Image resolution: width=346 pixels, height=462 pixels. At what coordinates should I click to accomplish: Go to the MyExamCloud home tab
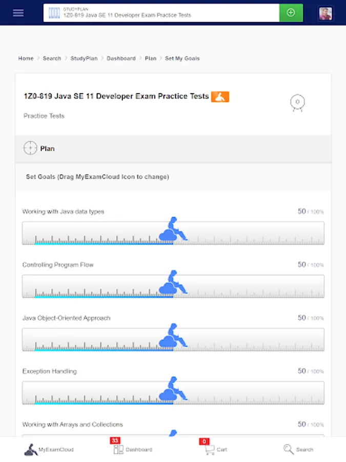tap(49, 449)
